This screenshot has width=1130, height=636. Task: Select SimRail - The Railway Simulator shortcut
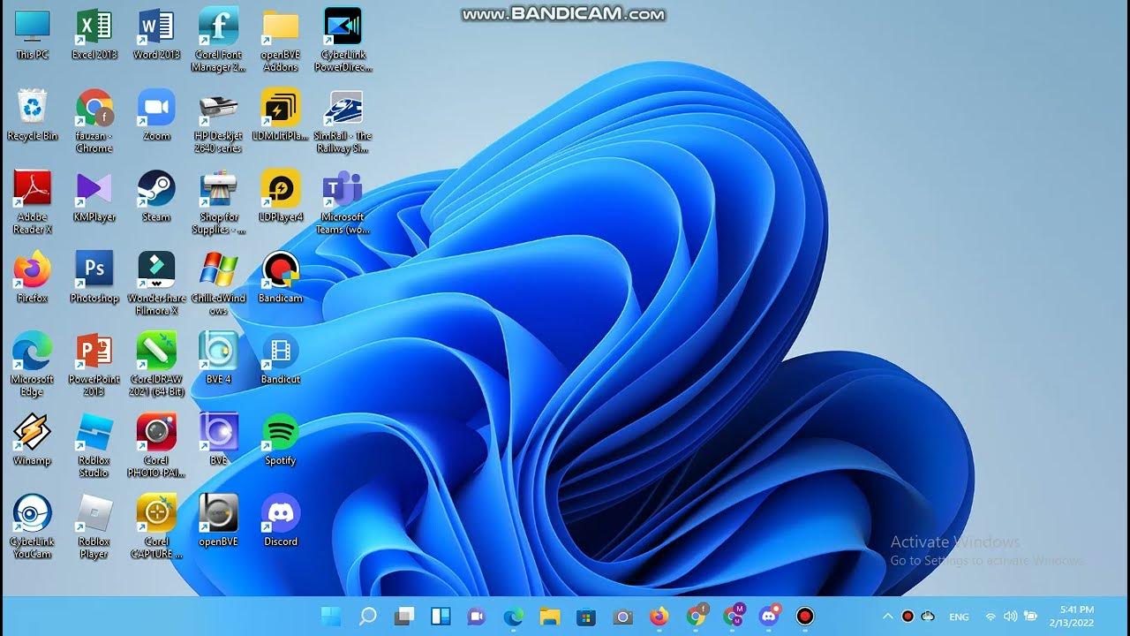tap(343, 122)
